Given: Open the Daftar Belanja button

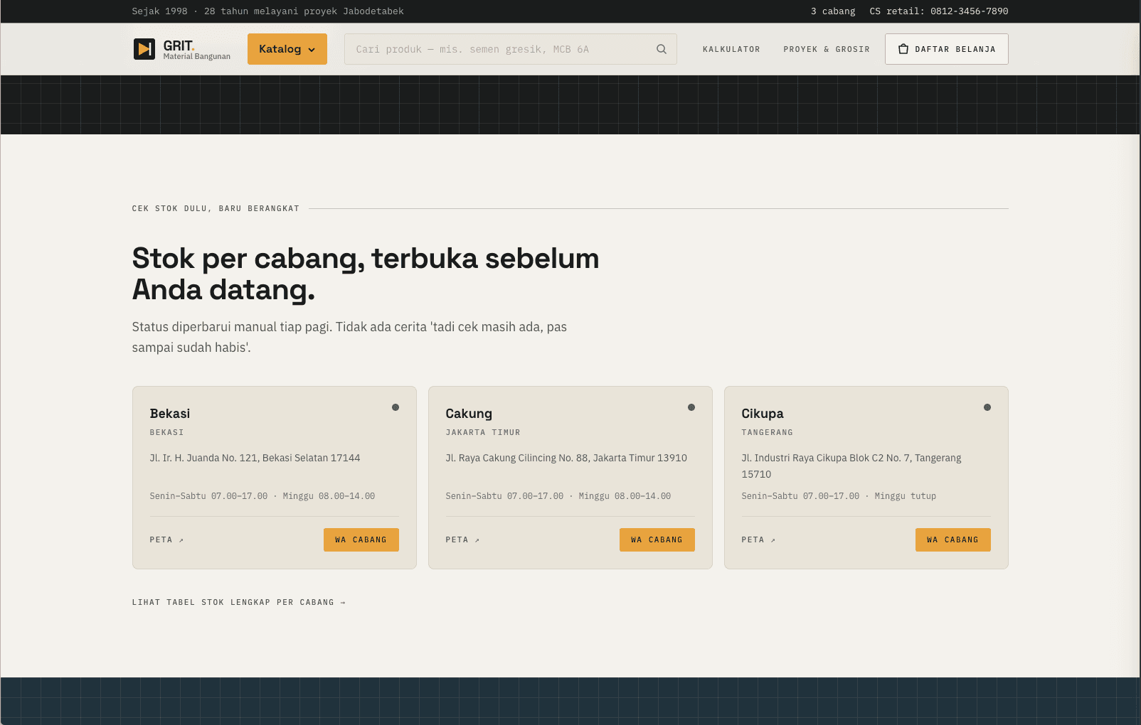Looking at the screenshot, I should [947, 49].
